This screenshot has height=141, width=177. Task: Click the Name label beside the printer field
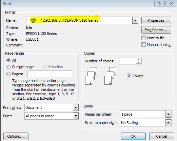12,20
